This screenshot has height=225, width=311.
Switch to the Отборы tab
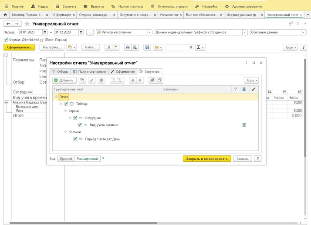click(60, 71)
